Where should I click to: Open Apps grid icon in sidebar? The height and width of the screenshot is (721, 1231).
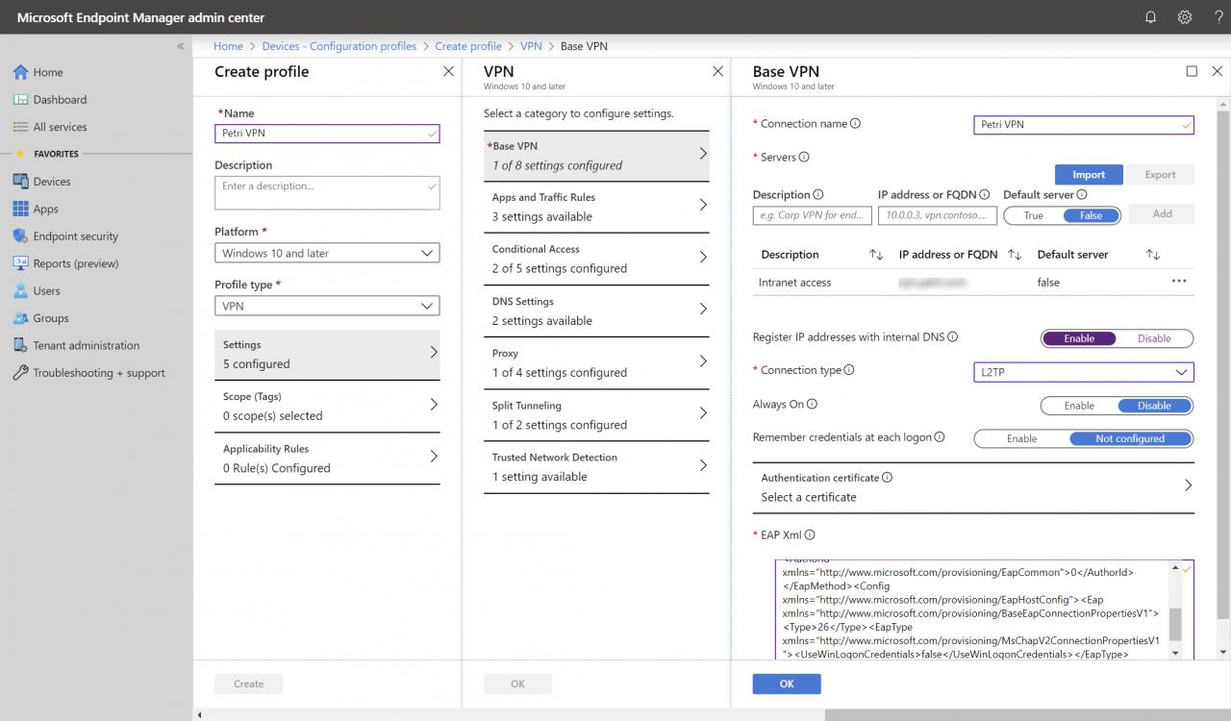click(x=20, y=209)
